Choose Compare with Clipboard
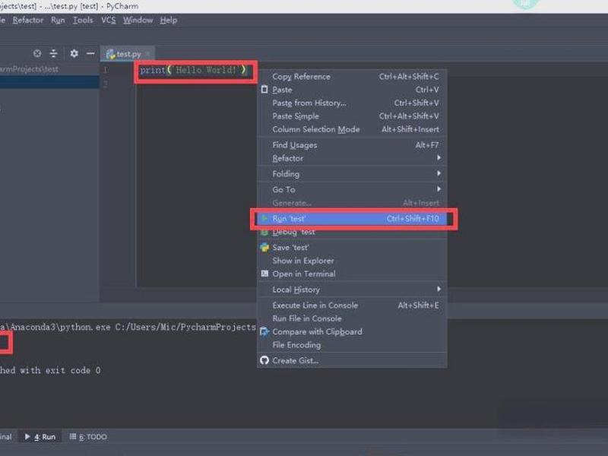 [x=352, y=331]
